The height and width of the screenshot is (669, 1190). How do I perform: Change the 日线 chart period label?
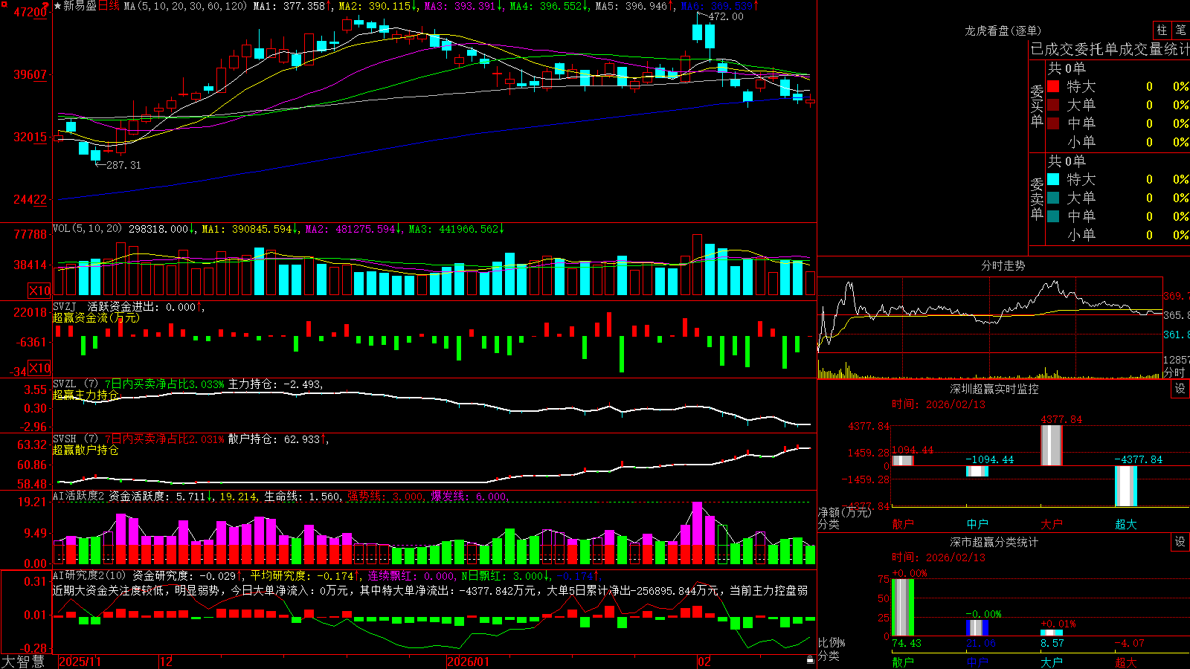click(109, 6)
